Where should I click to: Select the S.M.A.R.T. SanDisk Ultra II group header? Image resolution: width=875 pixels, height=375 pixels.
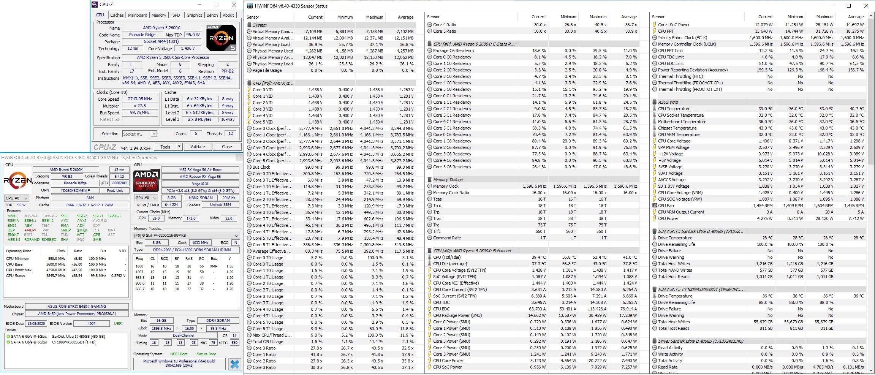coord(760,231)
